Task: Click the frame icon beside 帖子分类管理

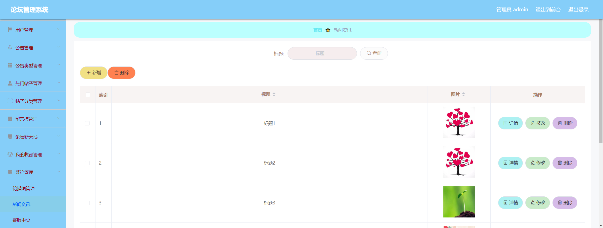Action: click(10, 101)
